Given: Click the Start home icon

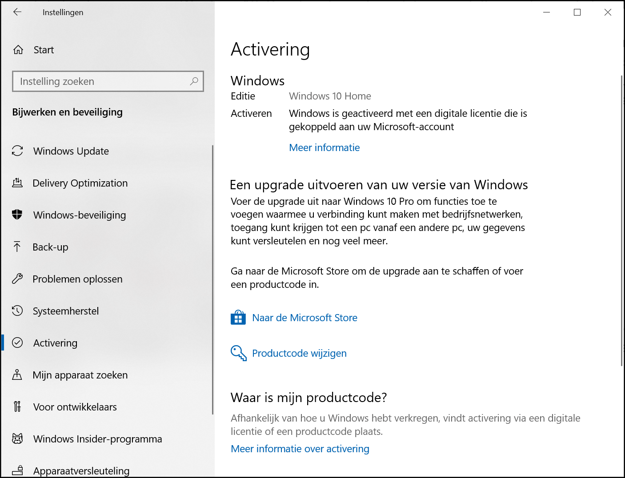Looking at the screenshot, I should (x=18, y=50).
